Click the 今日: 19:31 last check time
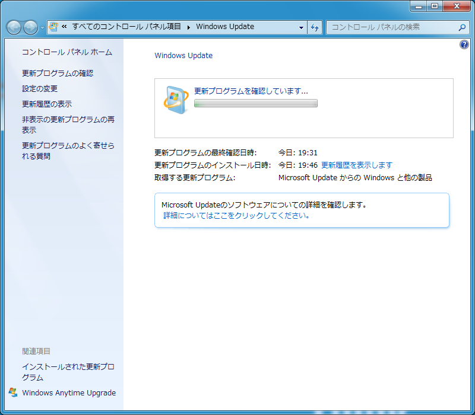 (298, 153)
